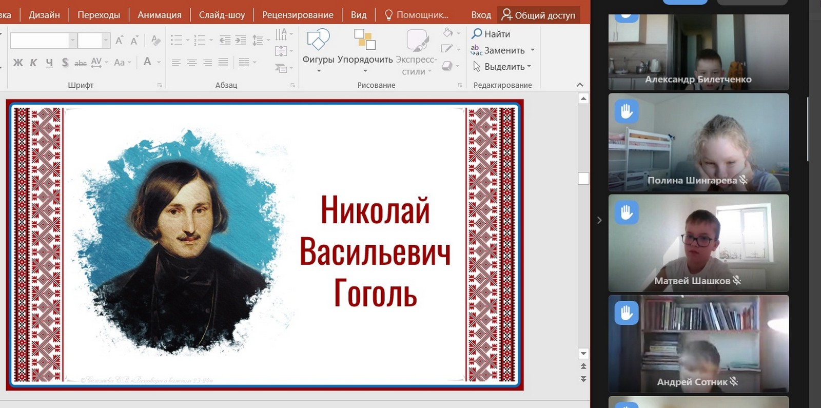The height and width of the screenshot is (408, 821).
Task: Open change case Aa dropdown
Action: coord(123,63)
